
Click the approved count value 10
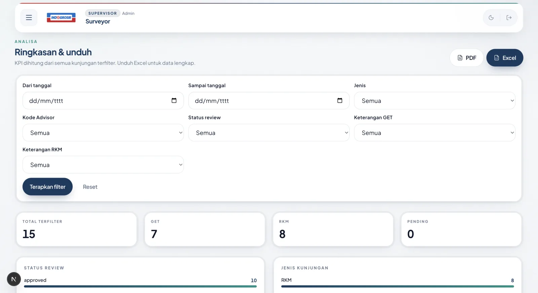pos(254,280)
